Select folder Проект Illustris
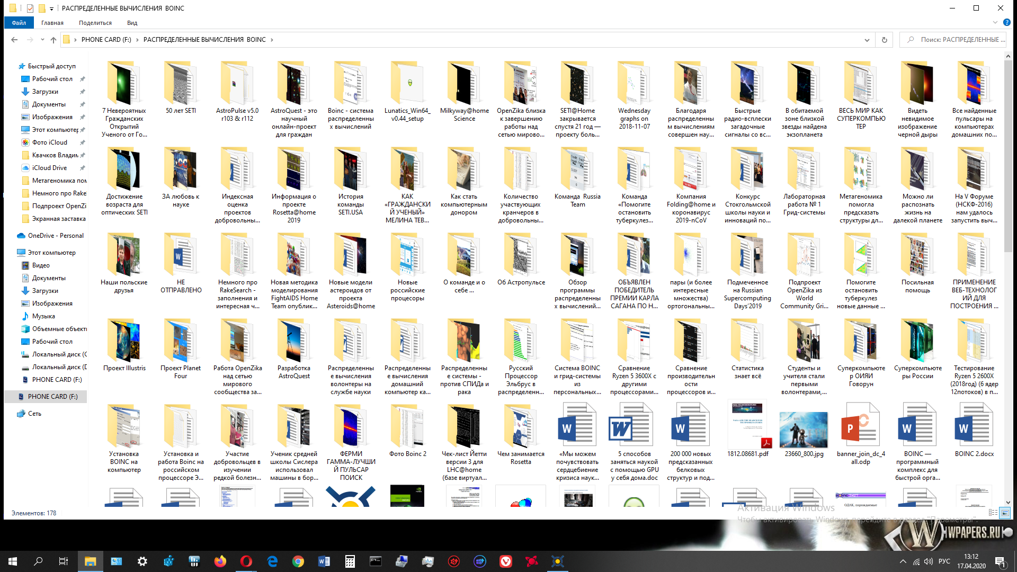 tap(124, 345)
